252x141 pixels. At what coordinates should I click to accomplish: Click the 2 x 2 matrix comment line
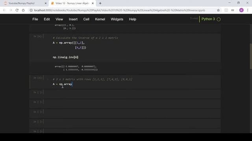(85, 38)
